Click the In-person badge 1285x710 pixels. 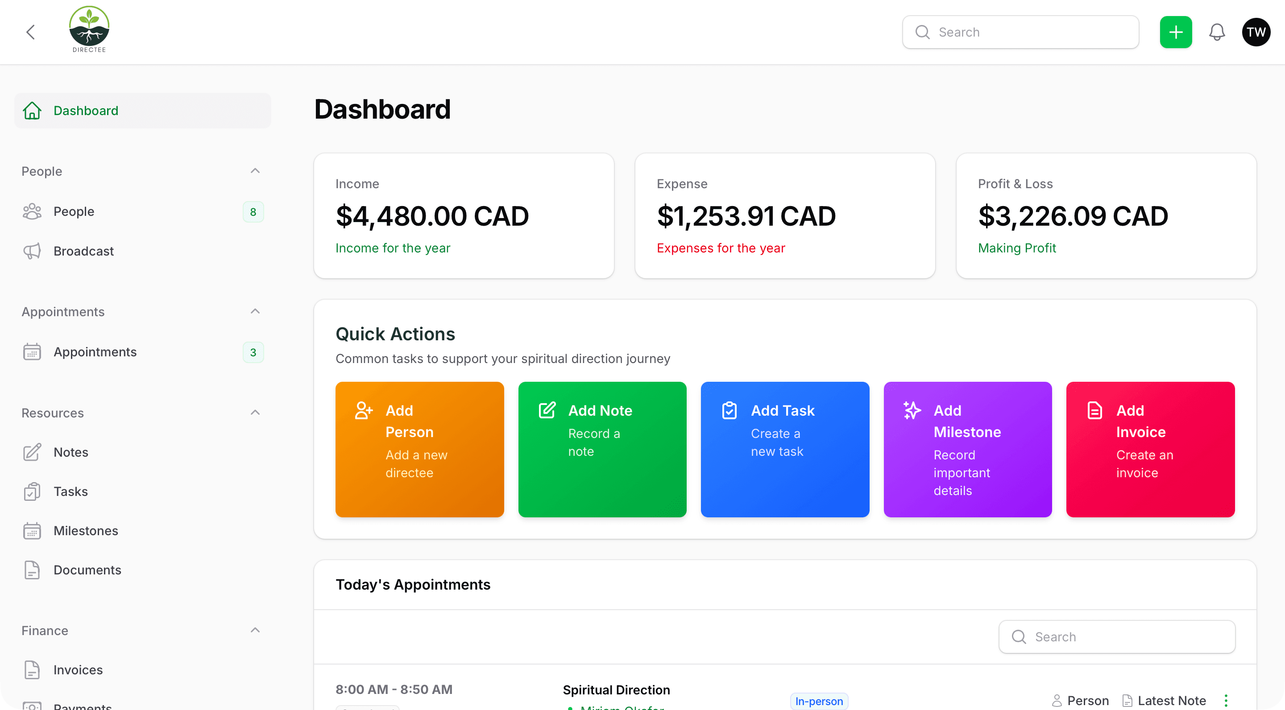(x=819, y=702)
